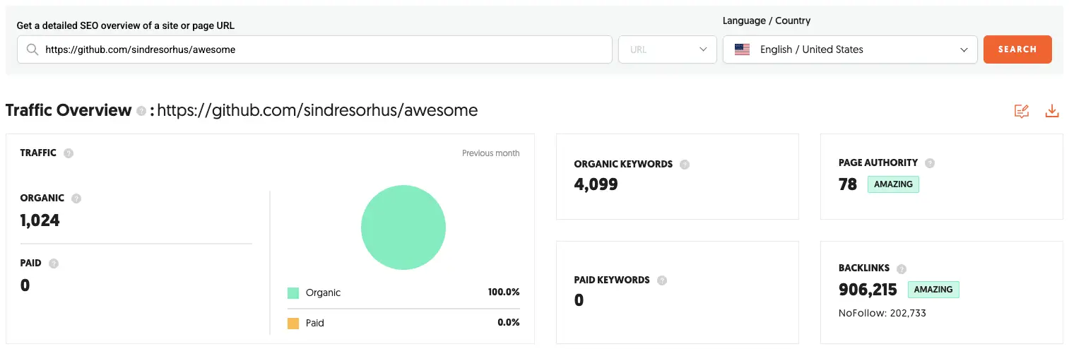Click the Organic legend label
The height and width of the screenshot is (349, 1069).
coord(323,292)
